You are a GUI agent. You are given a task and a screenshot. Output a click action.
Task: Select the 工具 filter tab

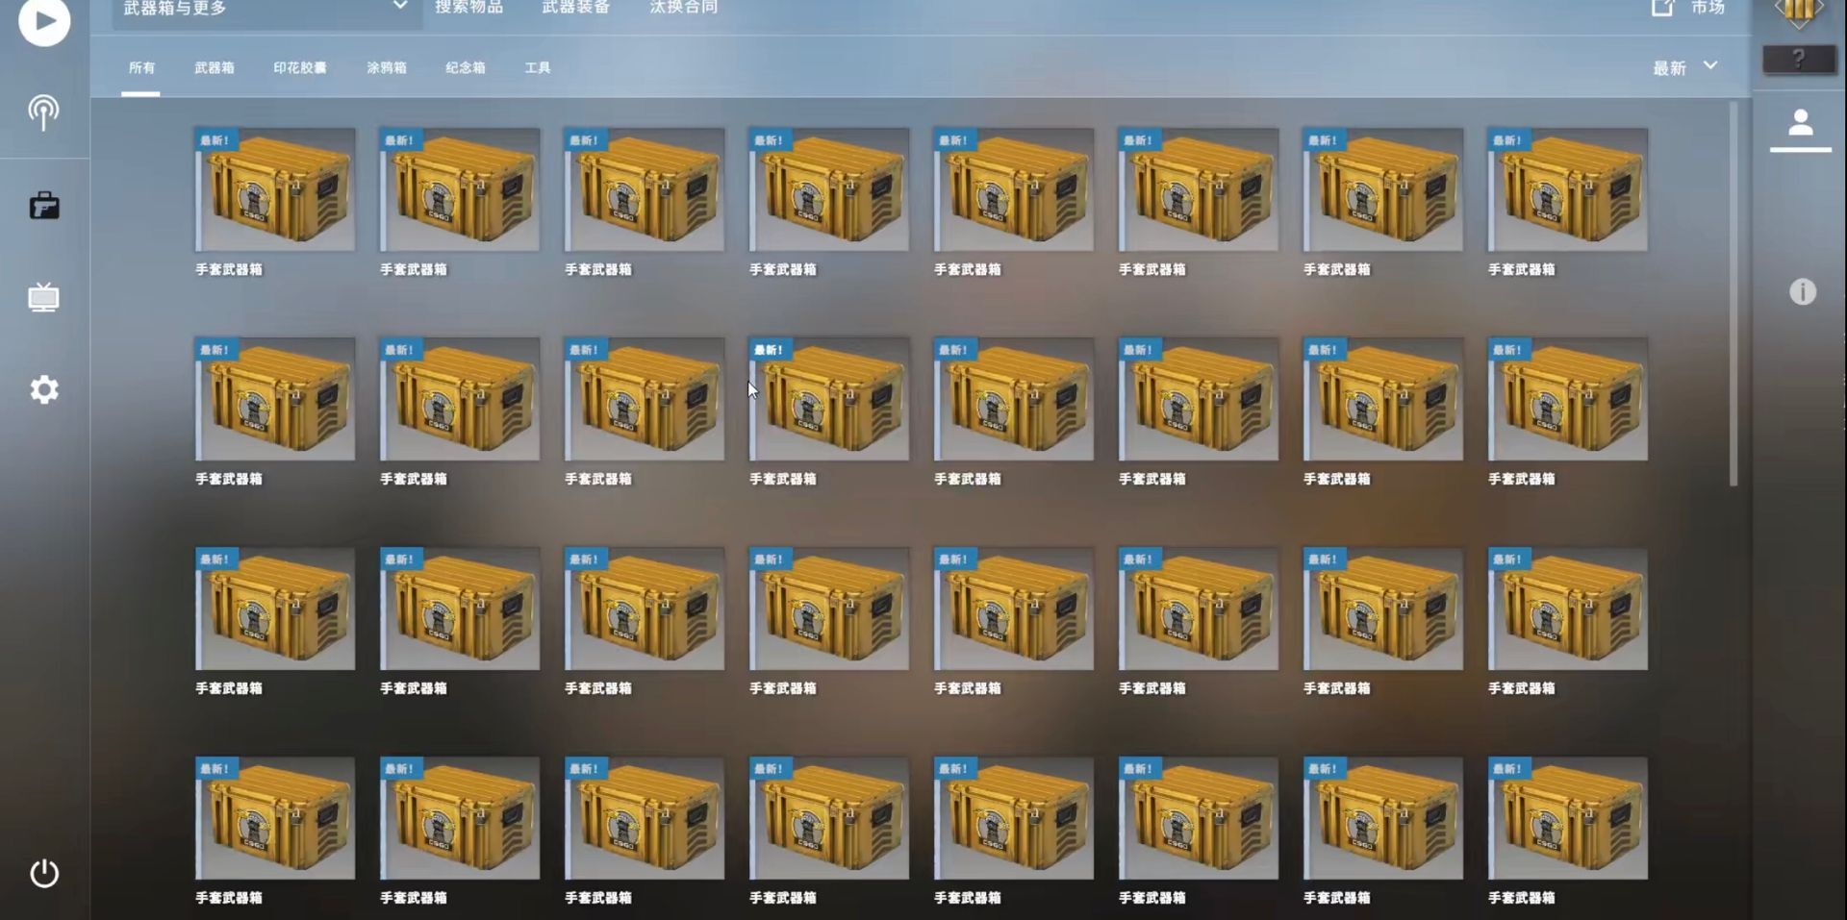[x=537, y=67]
